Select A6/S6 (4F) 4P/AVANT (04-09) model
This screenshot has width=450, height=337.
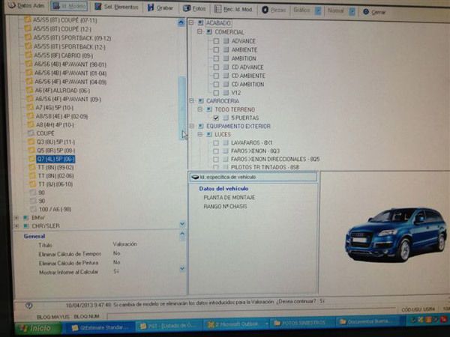pyautogui.click(x=70, y=82)
